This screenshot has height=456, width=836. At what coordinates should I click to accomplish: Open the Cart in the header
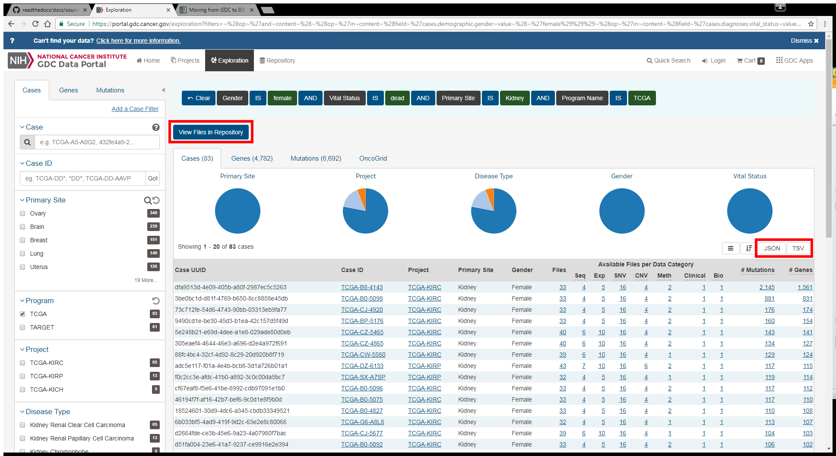pyautogui.click(x=750, y=61)
